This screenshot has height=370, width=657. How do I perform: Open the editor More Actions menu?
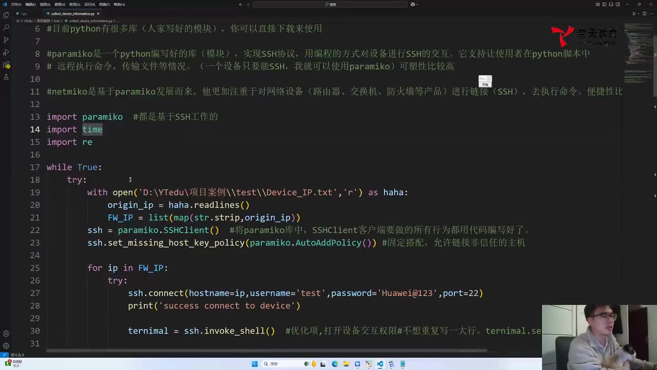(651, 14)
